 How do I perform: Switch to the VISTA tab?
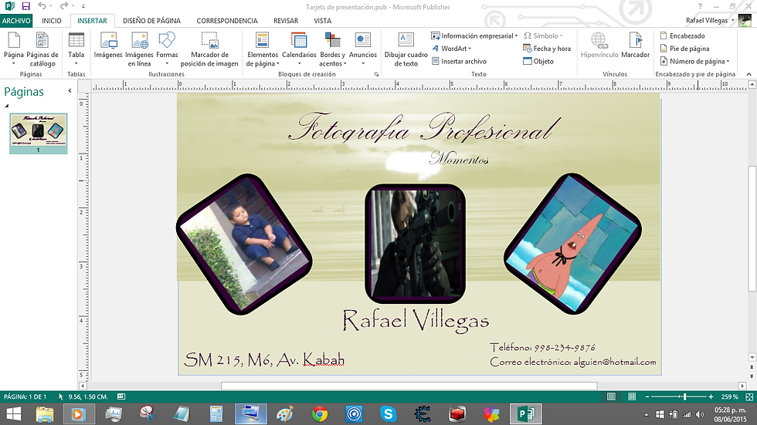tap(323, 21)
